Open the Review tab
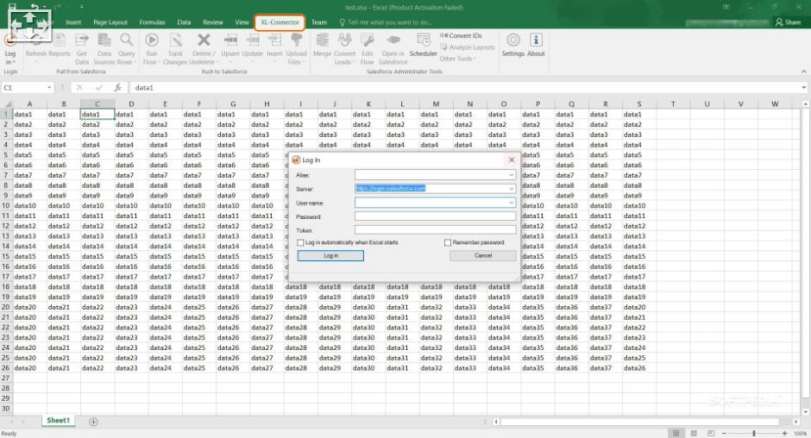Image resolution: width=811 pixels, height=438 pixels. pyautogui.click(x=212, y=22)
